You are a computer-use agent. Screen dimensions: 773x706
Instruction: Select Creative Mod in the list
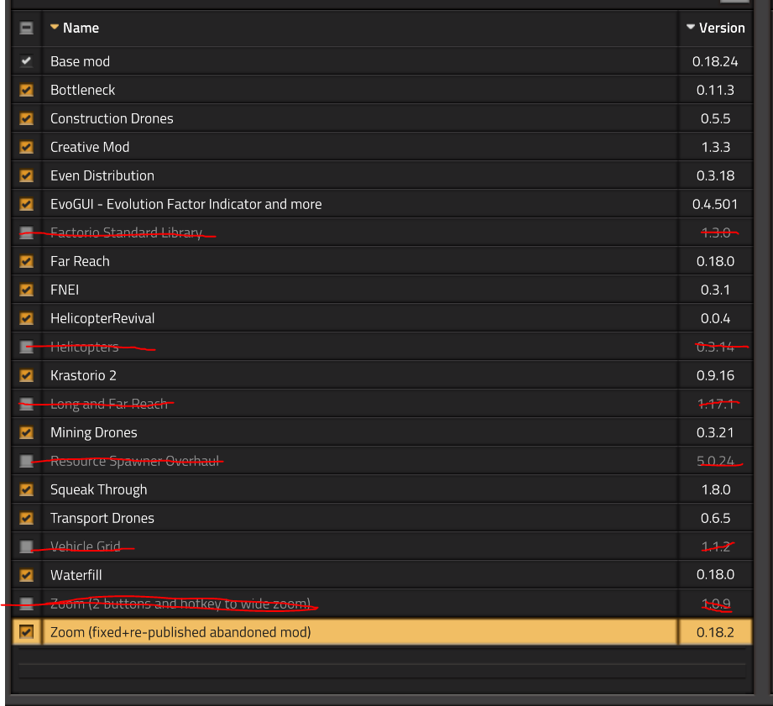(90, 148)
